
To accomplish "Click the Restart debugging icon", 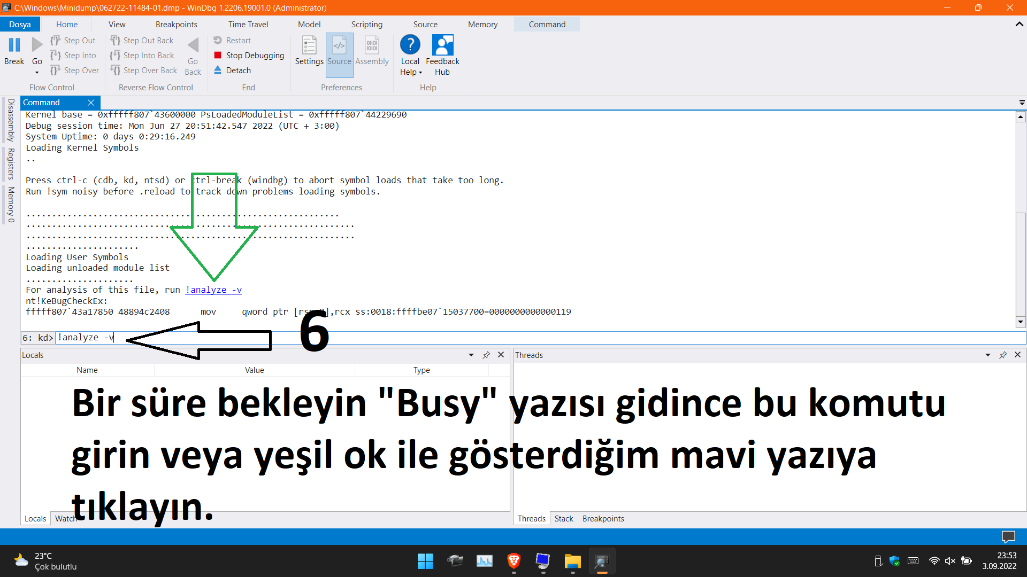I will [x=218, y=41].
